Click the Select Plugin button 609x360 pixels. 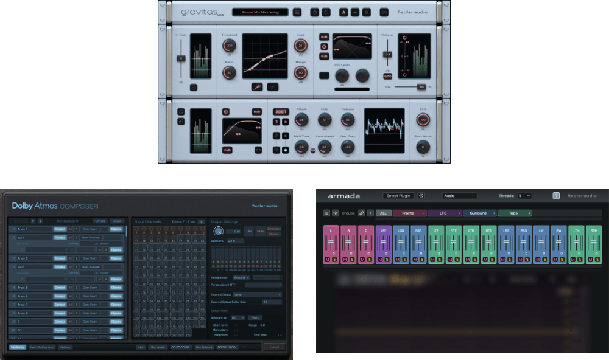coord(399,196)
